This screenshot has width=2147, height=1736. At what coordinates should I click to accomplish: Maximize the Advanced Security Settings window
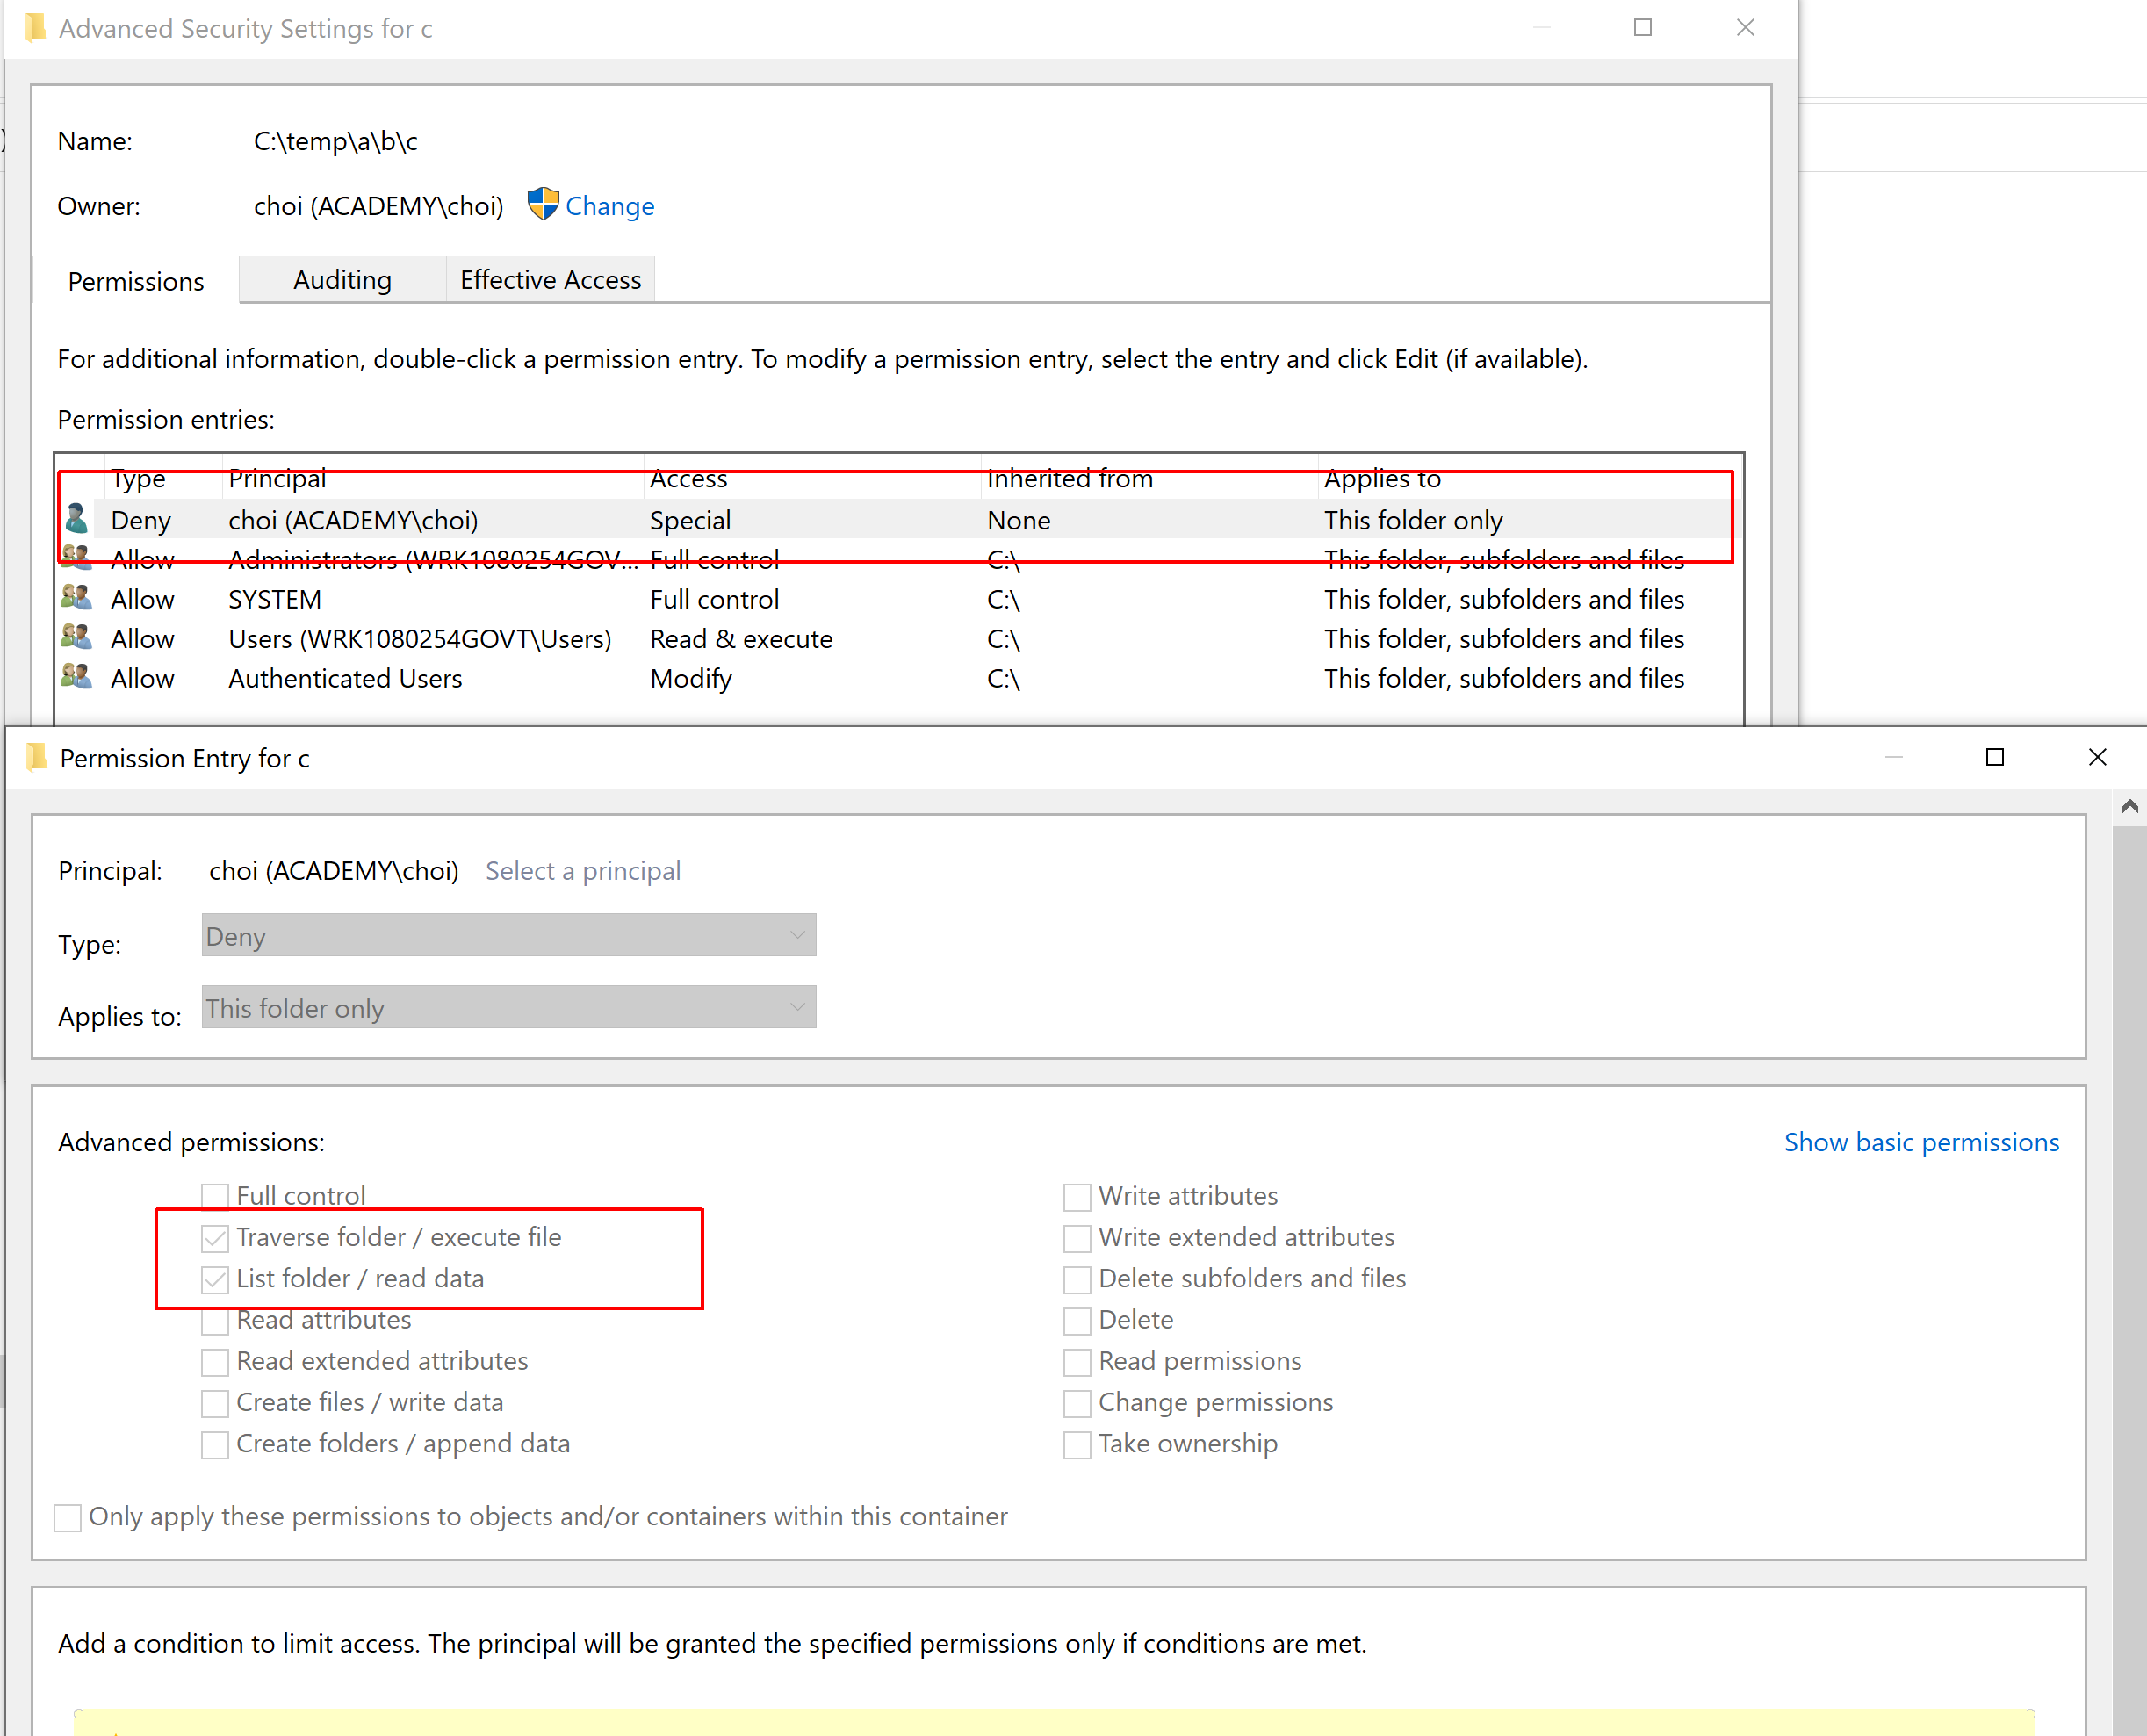click(x=1643, y=28)
